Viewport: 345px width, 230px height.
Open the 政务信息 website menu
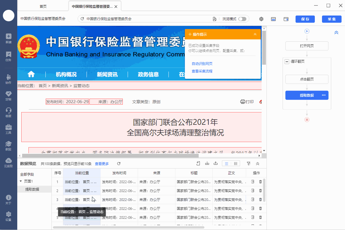point(148,74)
